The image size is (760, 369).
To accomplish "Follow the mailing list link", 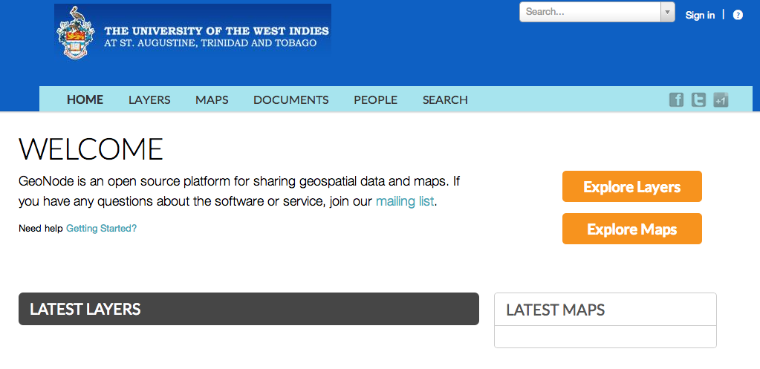I will tap(405, 201).
